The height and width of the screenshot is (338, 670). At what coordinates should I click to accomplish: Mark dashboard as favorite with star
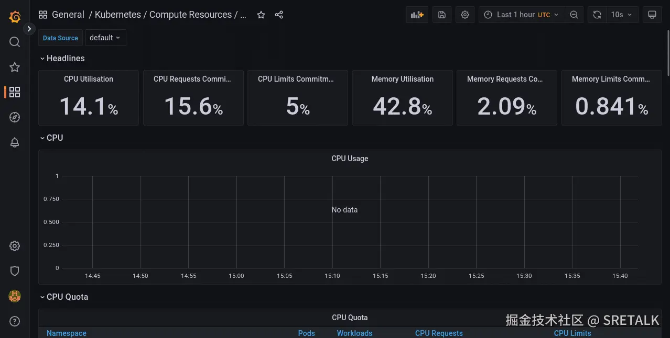coord(261,15)
